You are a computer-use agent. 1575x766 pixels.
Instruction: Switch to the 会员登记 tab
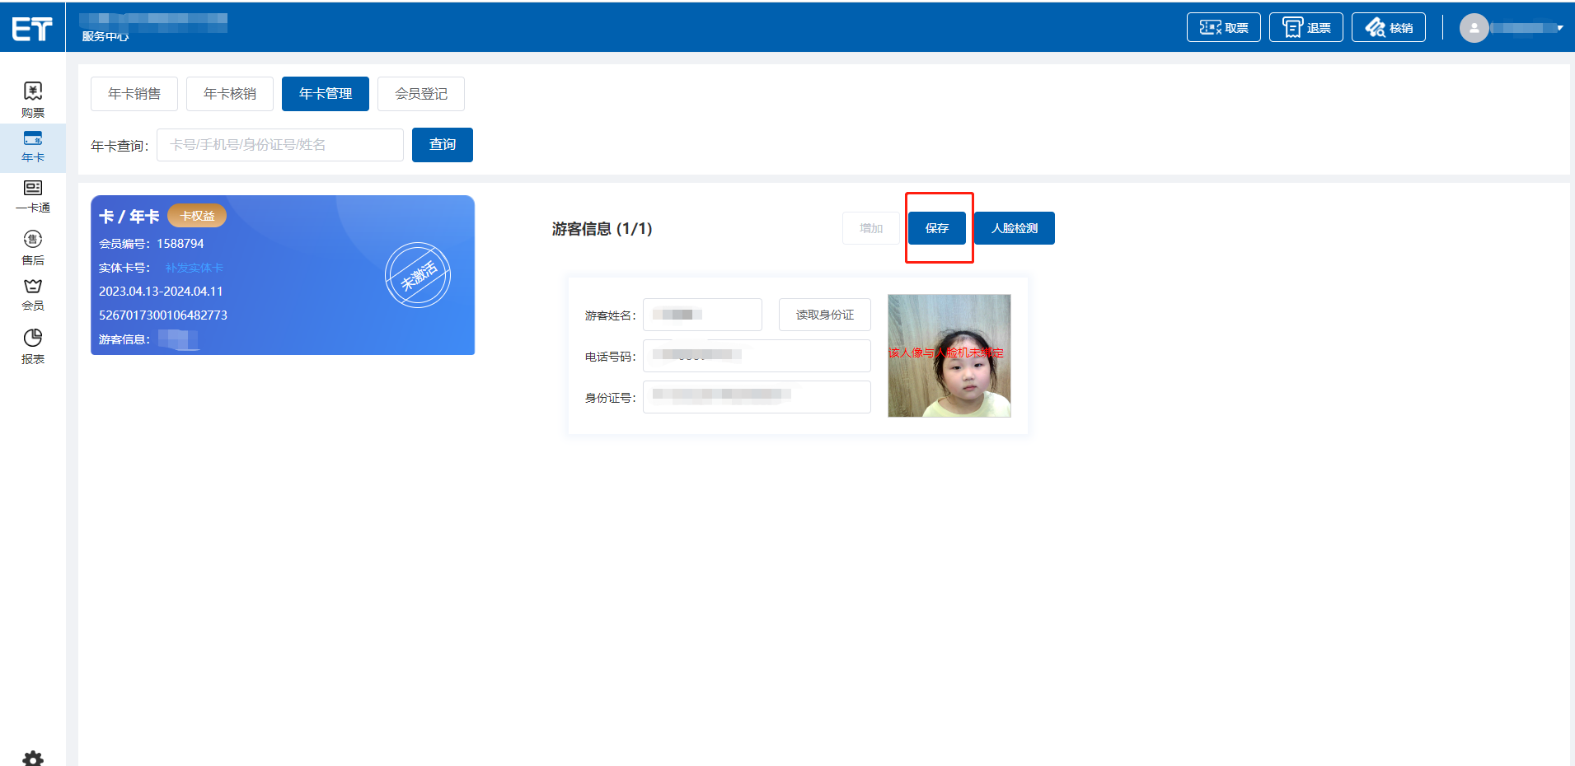[x=420, y=94]
